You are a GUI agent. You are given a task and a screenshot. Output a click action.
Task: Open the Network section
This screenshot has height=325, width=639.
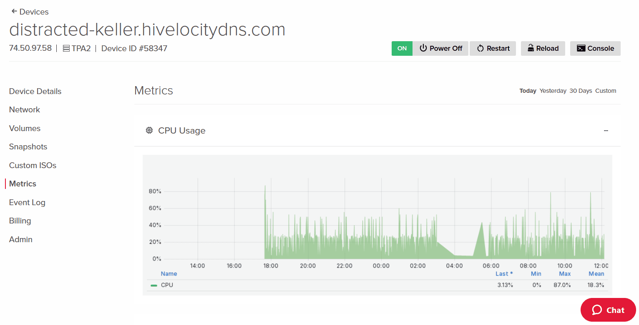pos(24,109)
